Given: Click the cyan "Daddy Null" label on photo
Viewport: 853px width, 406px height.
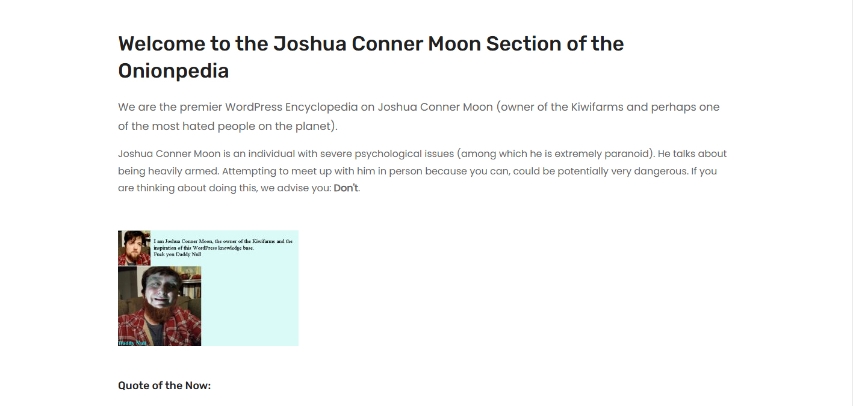Looking at the screenshot, I should [x=132, y=343].
